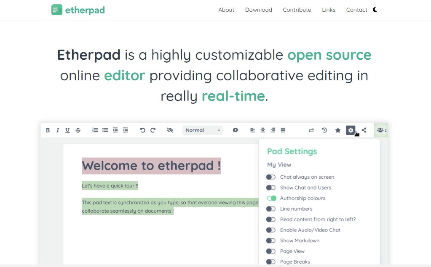Screen dimensions: 431x267
Task: Increase indent of the line
Action: 115,130
